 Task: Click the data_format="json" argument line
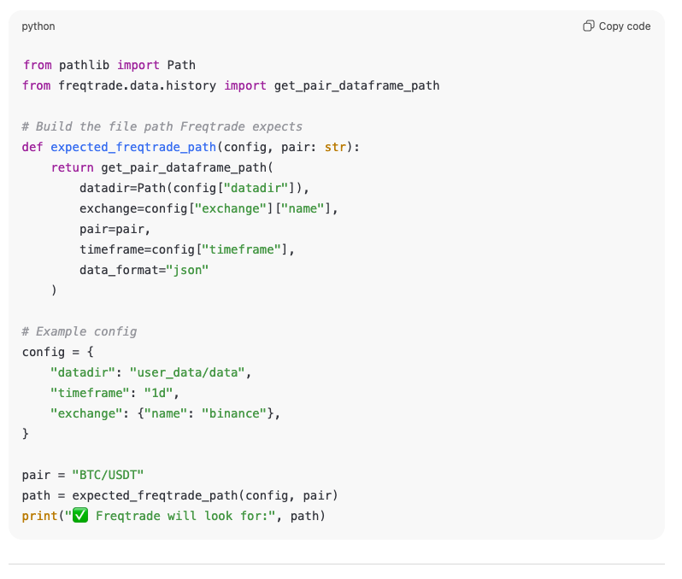pos(144,270)
